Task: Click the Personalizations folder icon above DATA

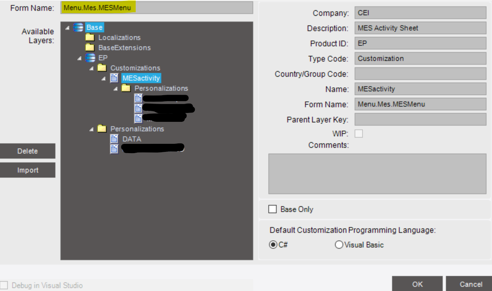Action: pyautogui.click(x=102, y=129)
